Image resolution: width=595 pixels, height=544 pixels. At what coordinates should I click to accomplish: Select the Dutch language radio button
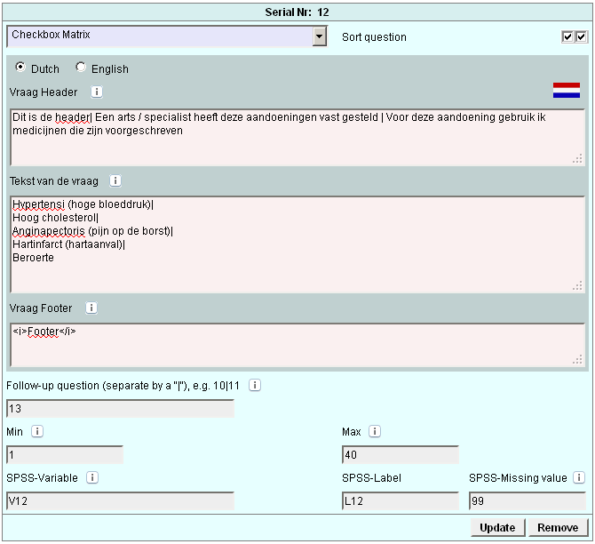pos(20,68)
